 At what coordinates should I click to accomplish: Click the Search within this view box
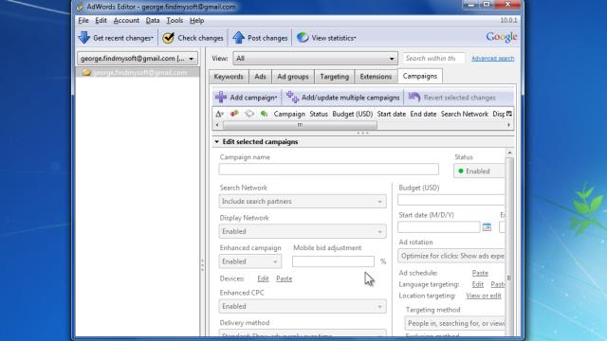click(x=433, y=59)
